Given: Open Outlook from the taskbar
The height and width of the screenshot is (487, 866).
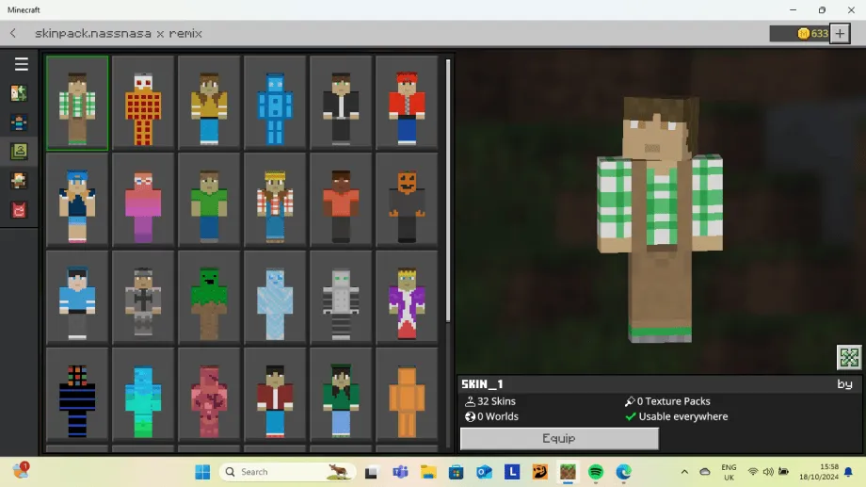Looking at the screenshot, I should pyautogui.click(x=484, y=472).
